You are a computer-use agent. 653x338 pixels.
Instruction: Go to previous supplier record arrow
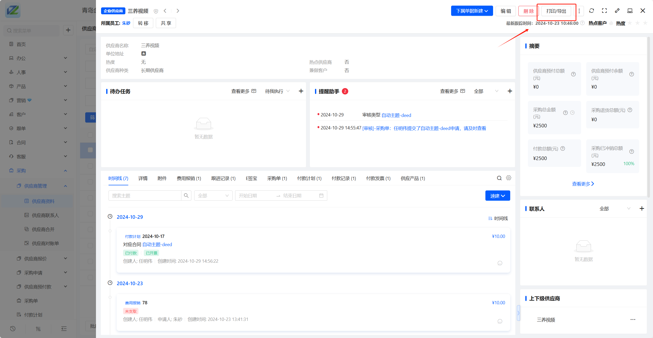[x=165, y=11]
